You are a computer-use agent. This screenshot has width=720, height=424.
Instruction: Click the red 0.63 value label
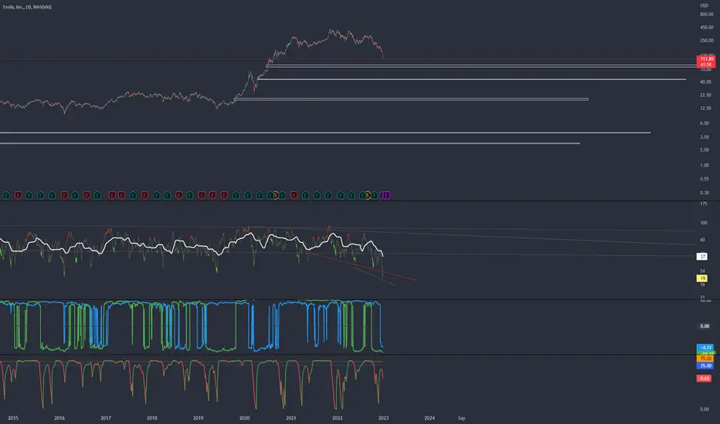(x=705, y=379)
